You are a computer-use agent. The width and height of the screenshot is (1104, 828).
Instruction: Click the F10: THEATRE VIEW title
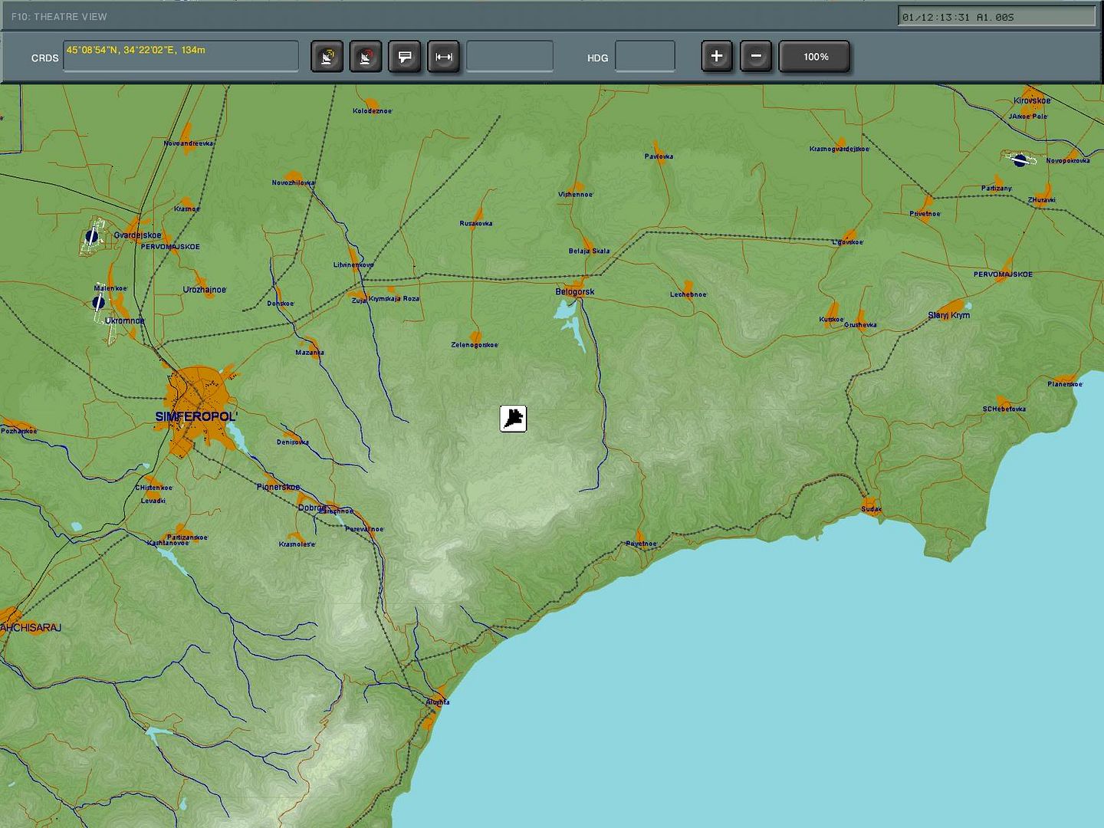(59, 16)
